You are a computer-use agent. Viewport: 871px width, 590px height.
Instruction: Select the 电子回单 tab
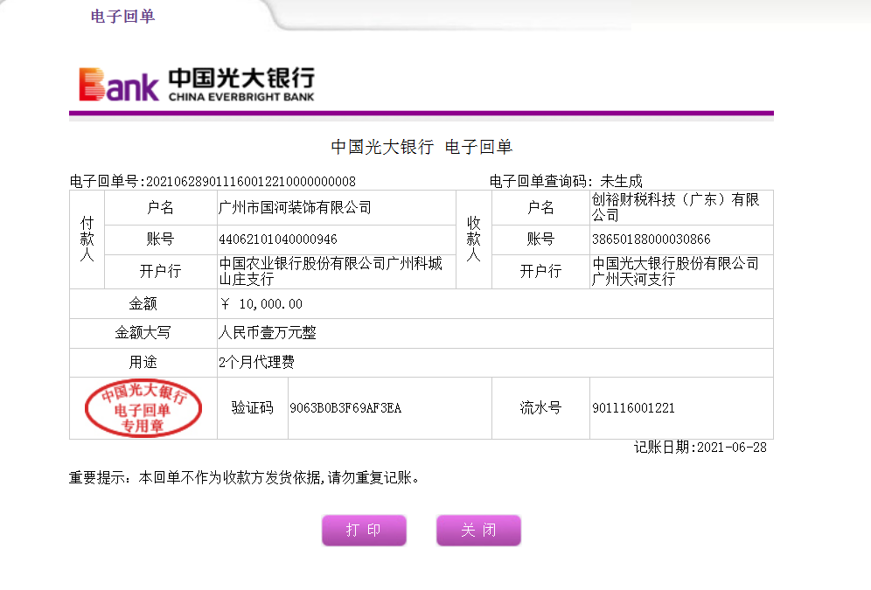click(122, 16)
